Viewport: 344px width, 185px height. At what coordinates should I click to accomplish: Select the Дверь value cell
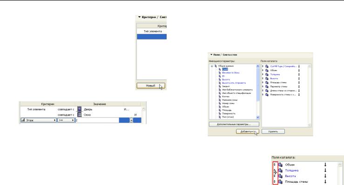[x=88, y=109]
